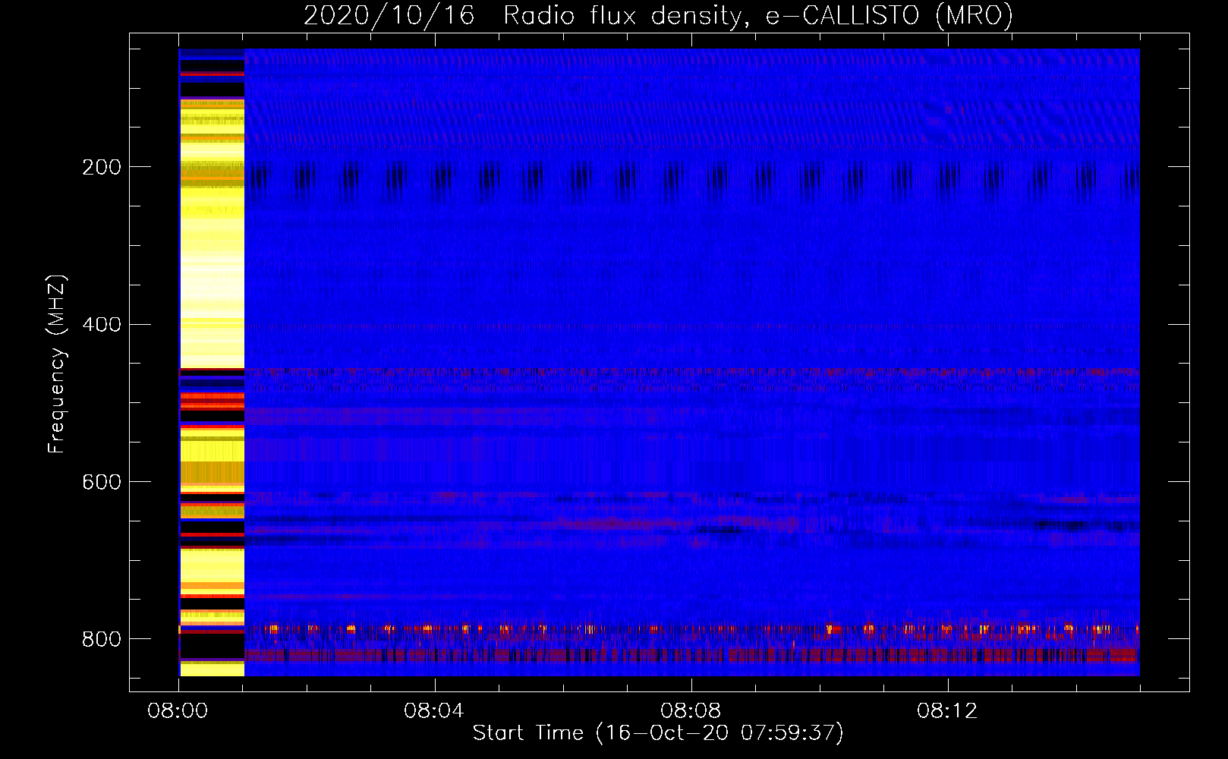Screen dimensions: 1228x759
Task: Click the 08:12 time tick label
Action: (947, 711)
